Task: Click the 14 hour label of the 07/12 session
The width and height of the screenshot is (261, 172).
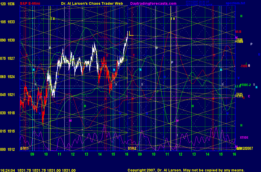Action: pos(207,154)
